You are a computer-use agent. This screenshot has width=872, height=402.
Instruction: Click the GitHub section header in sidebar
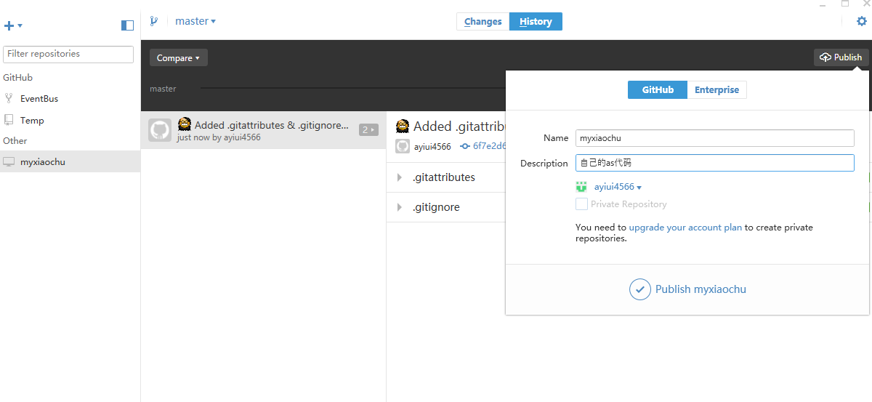pos(17,78)
